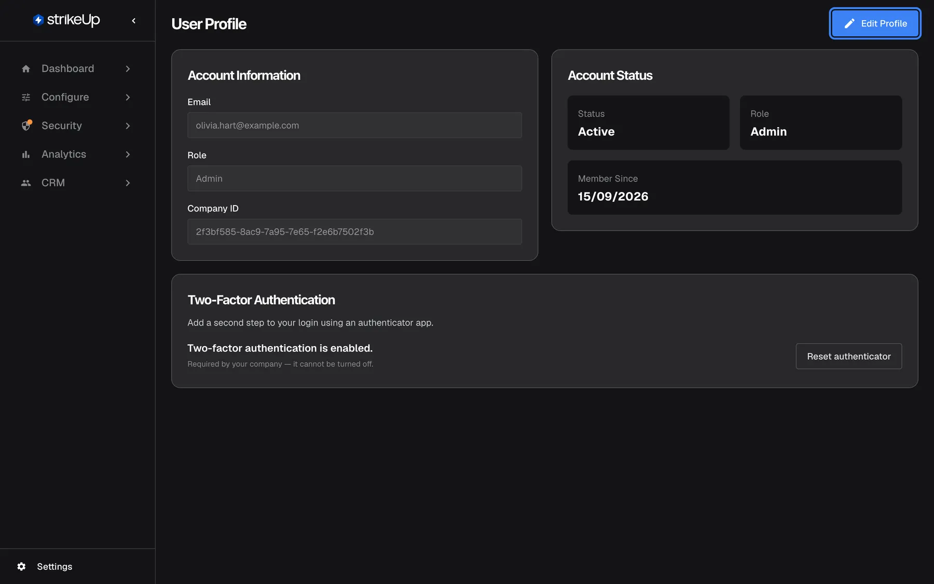The image size is (934, 584).
Task: Click the Settings gear icon
Action: click(21, 566)
